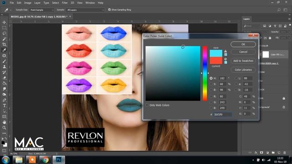This screenshot has height=164, width=292.
Task: Open the Layer menu
Action: coord(37,3)
